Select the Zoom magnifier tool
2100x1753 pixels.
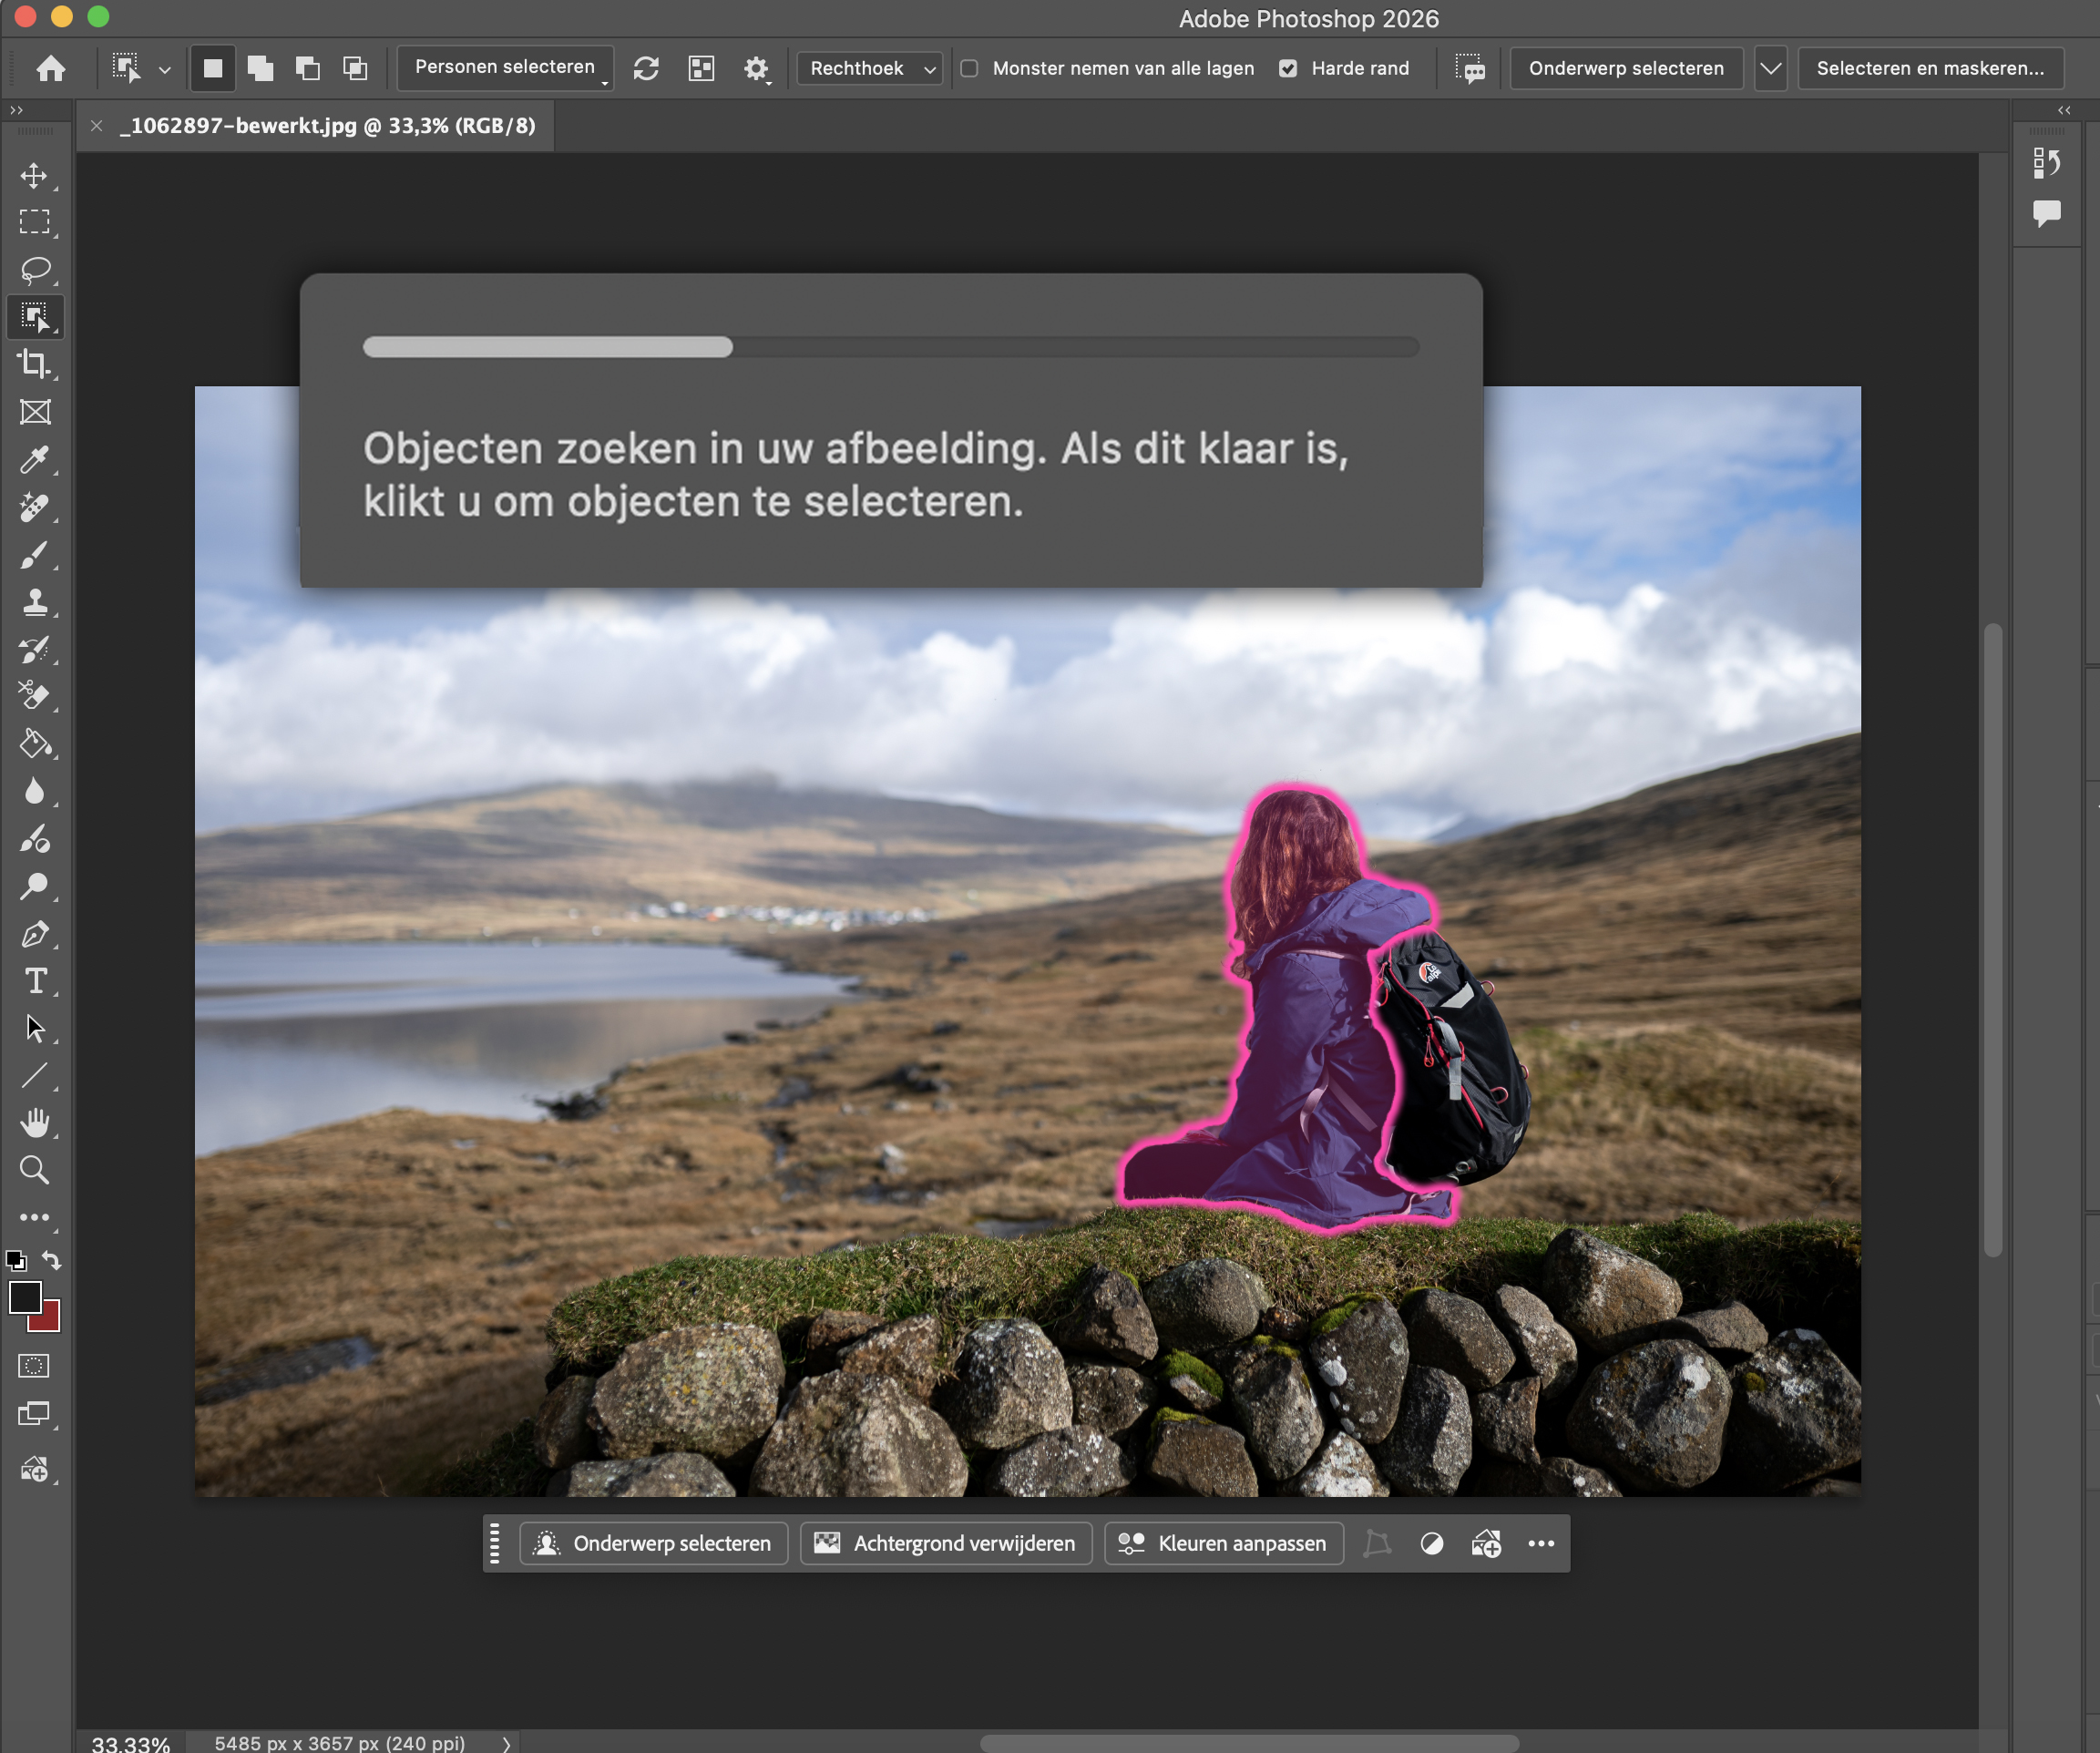click(34, 1170)
